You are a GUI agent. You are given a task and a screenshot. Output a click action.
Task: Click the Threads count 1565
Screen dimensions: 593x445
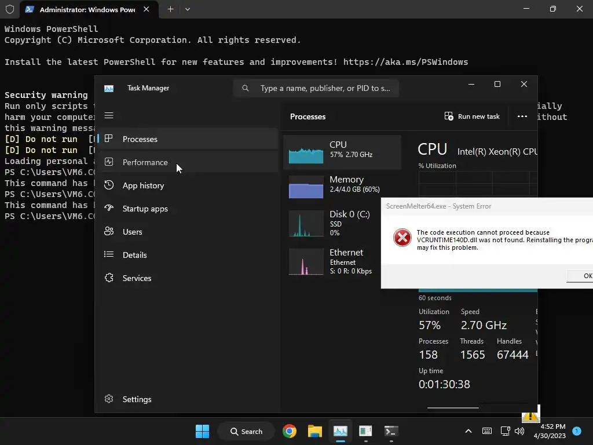point(473,355)
